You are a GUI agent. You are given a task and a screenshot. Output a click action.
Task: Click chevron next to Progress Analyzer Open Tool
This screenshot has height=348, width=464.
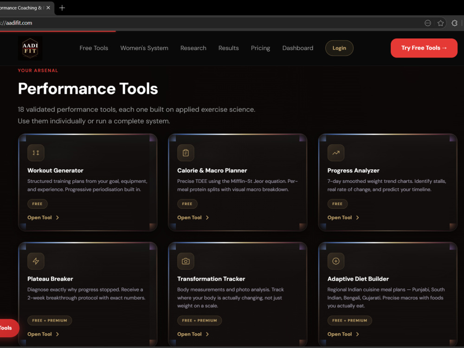tap(357, 218)
